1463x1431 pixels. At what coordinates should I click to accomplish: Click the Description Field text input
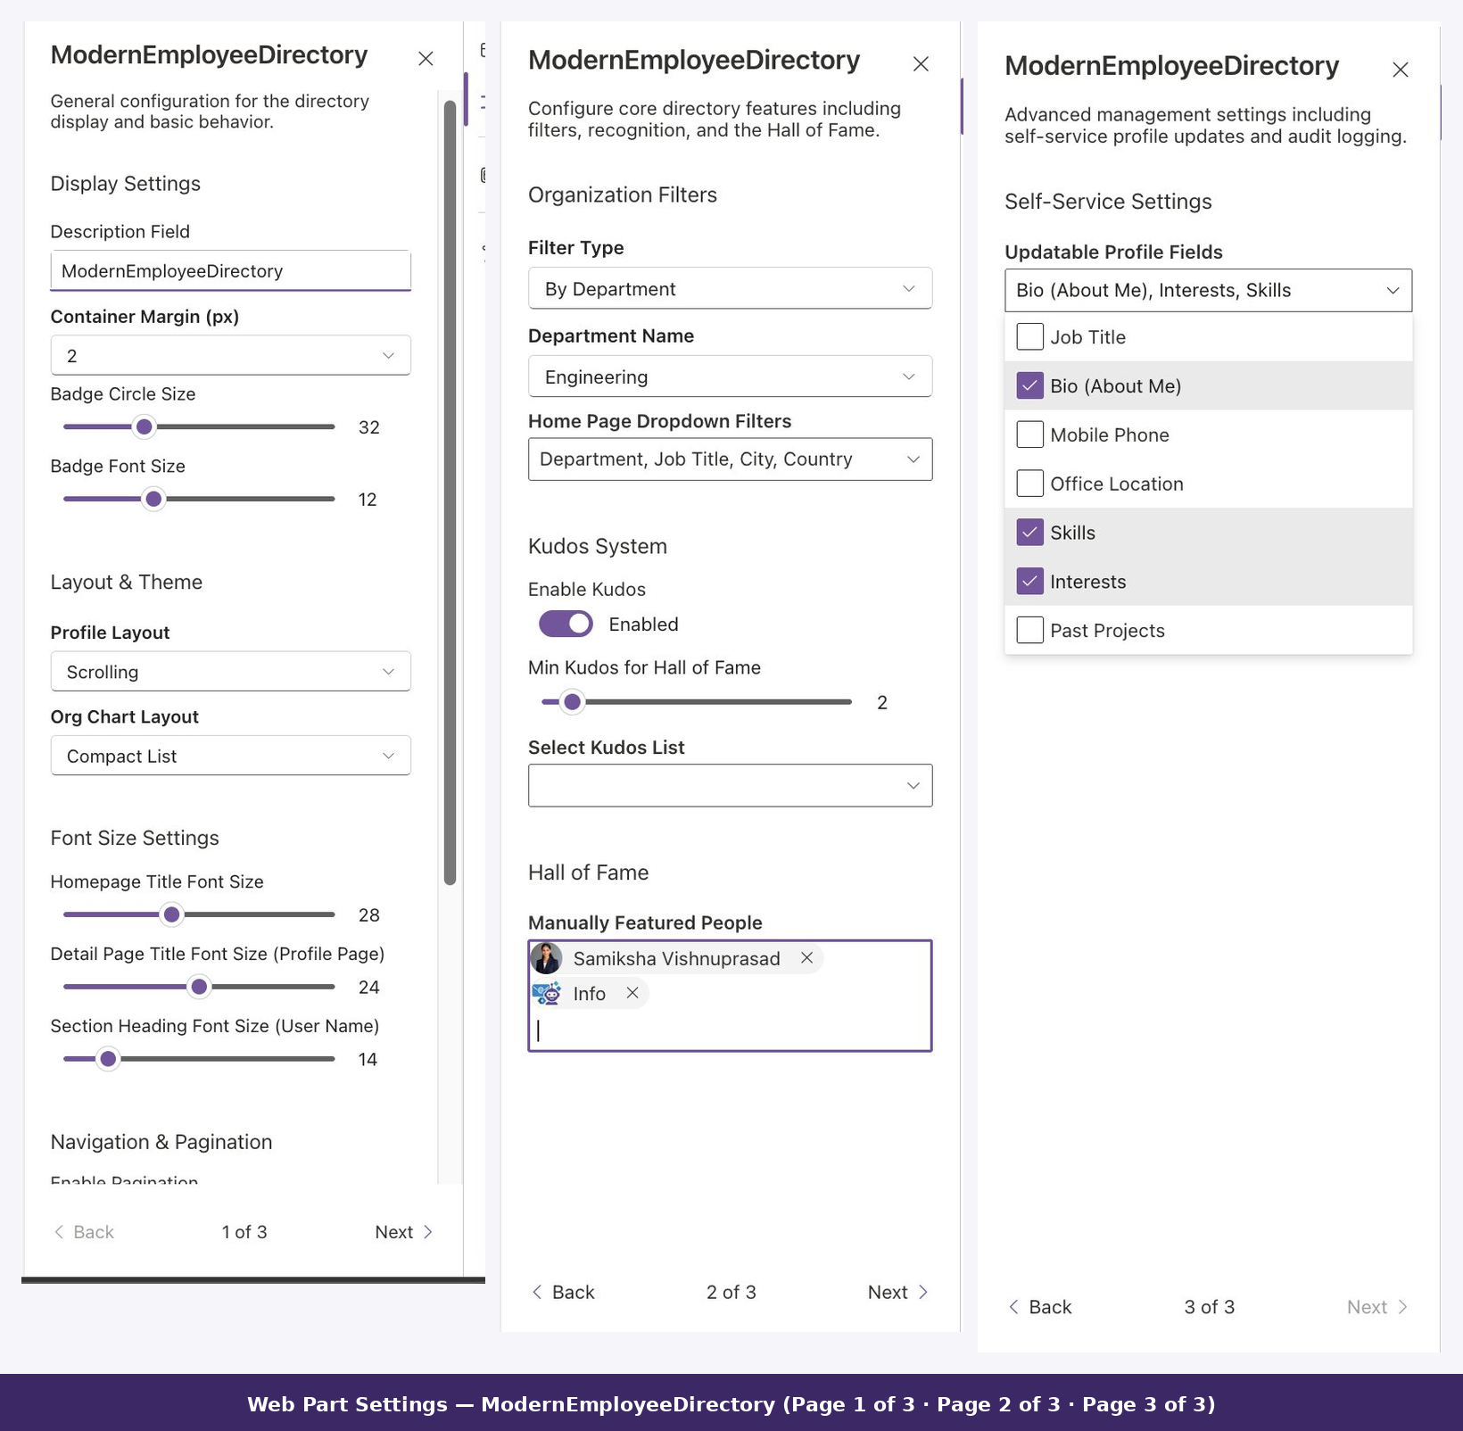[230, 270]
